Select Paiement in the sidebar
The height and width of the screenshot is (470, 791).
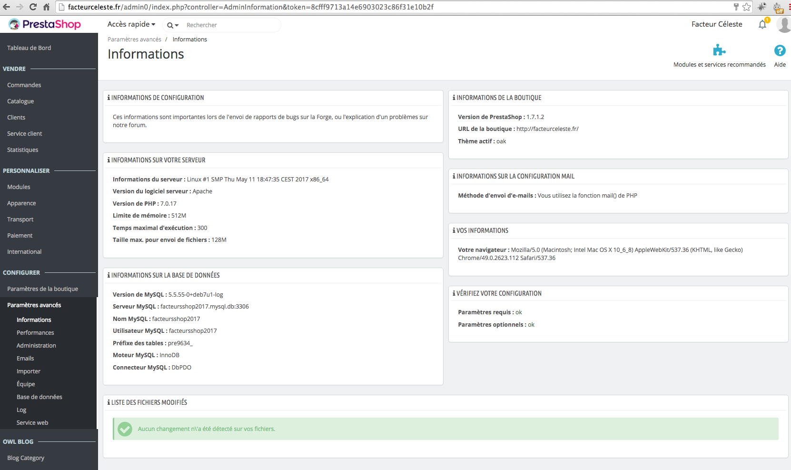(20, 236)
